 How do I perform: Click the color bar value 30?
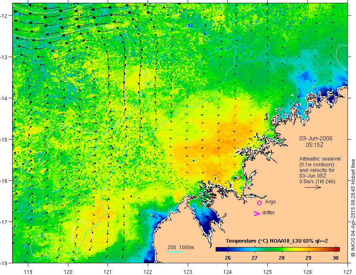pyautogui.click(x=335, y=258)
